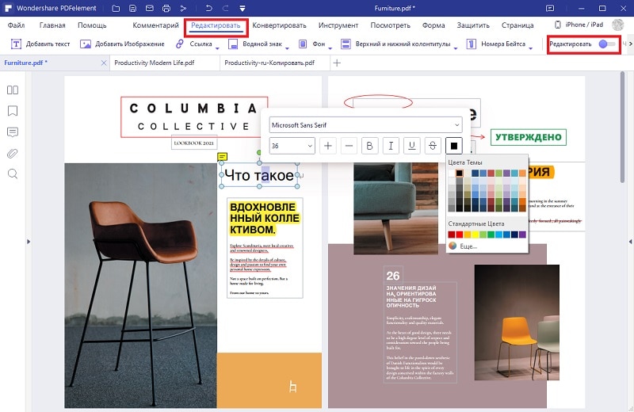This screenshot has width=634, height=412.
Task: Click the Undo arrow in title bar
Action: click(x=208, y=8)
